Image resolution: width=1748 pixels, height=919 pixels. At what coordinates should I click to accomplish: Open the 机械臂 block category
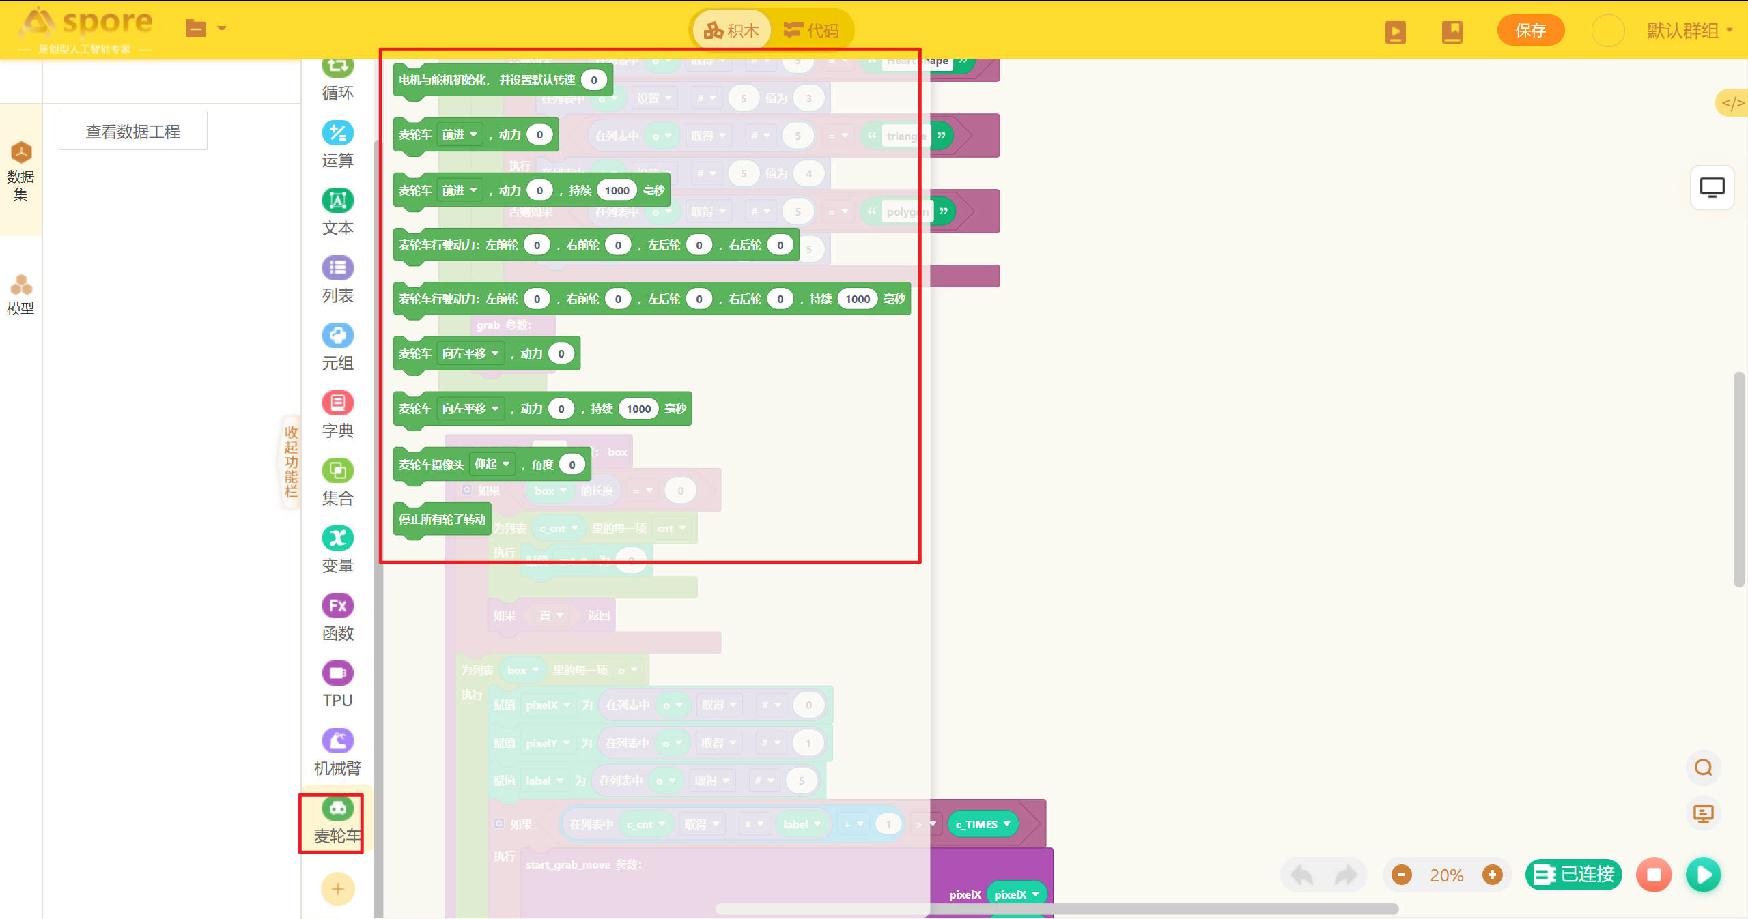tap(337, 752)
